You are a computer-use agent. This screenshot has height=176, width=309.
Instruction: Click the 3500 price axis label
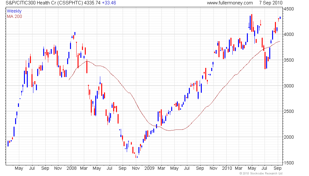289,60
